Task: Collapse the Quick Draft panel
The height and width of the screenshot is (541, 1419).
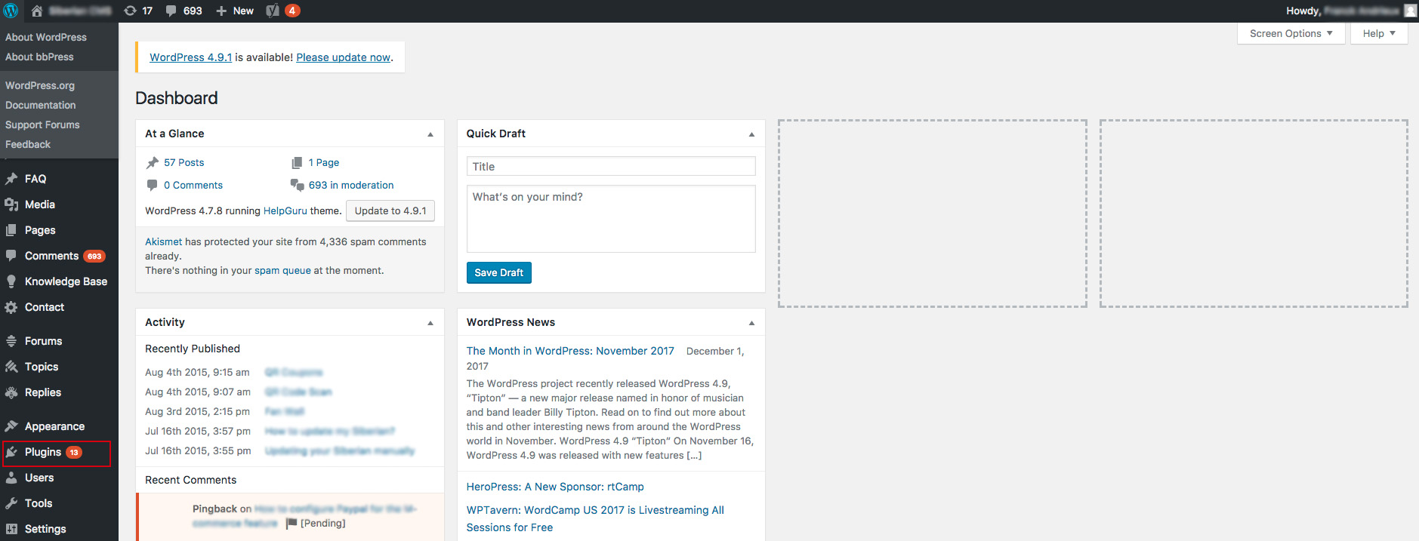Action: [751, 134]
